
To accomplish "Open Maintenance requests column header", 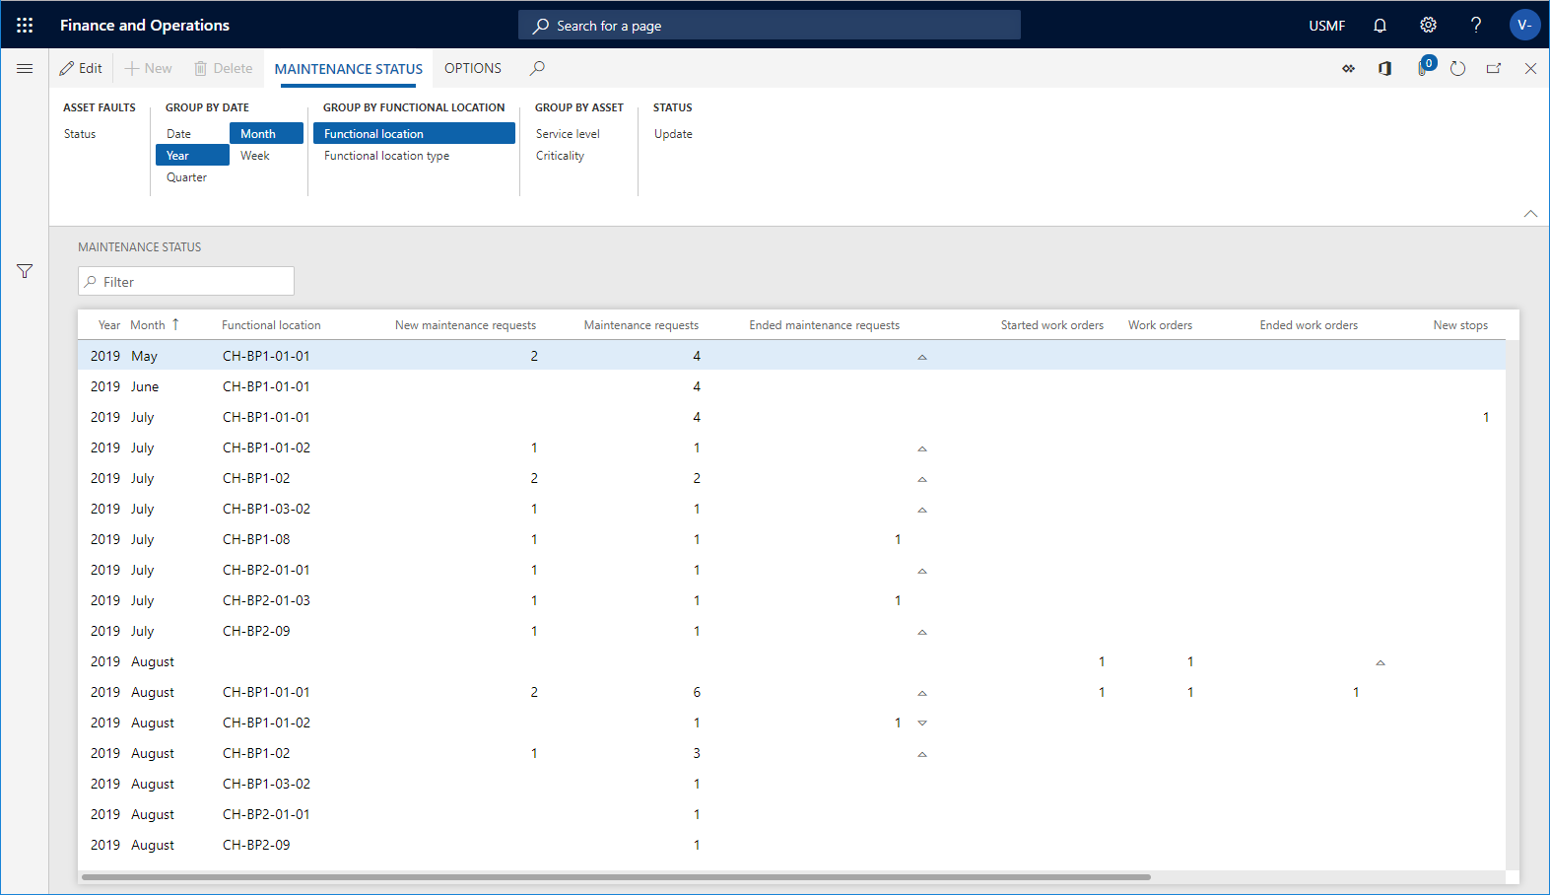I will pyautogui.click(x=640, y=325).
